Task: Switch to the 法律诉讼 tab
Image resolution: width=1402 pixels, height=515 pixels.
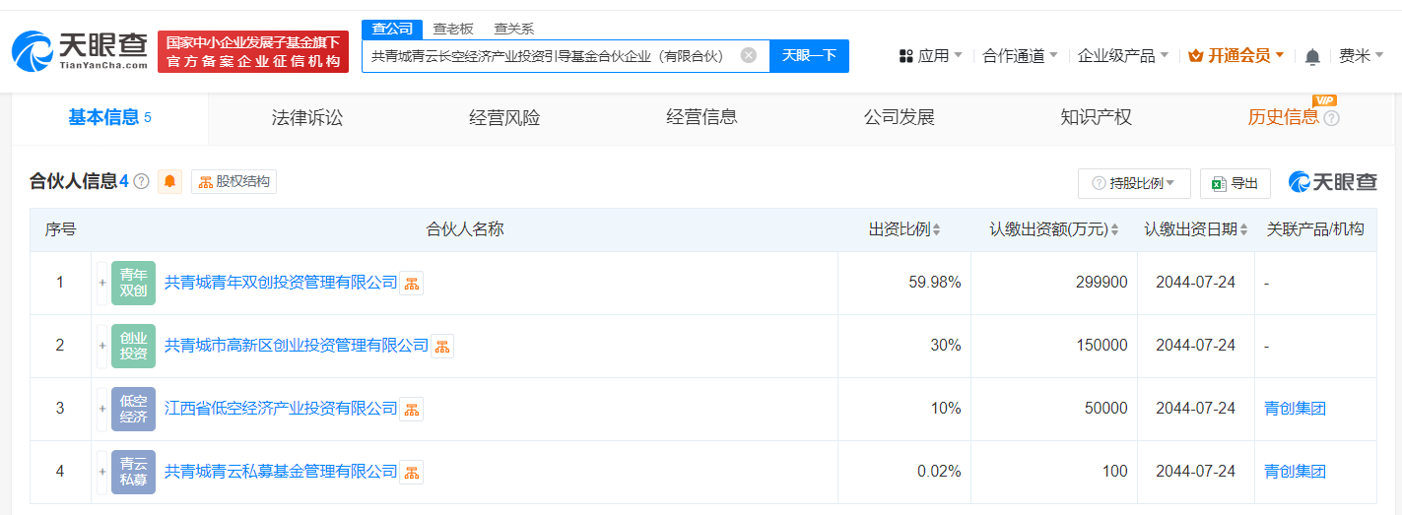Action: click(307, 118)
